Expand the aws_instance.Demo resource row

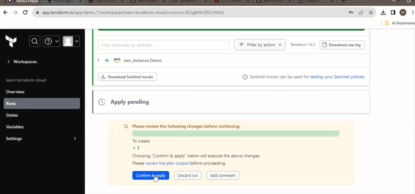pos(98,60)
